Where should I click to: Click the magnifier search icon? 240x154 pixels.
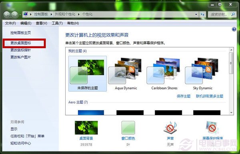click(233, 14)
